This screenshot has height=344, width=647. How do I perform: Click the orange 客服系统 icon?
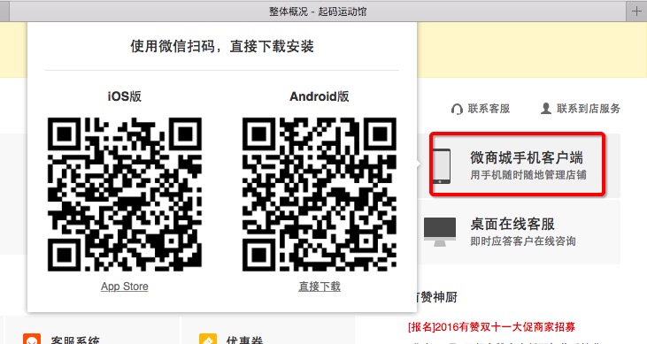[32, 339]
